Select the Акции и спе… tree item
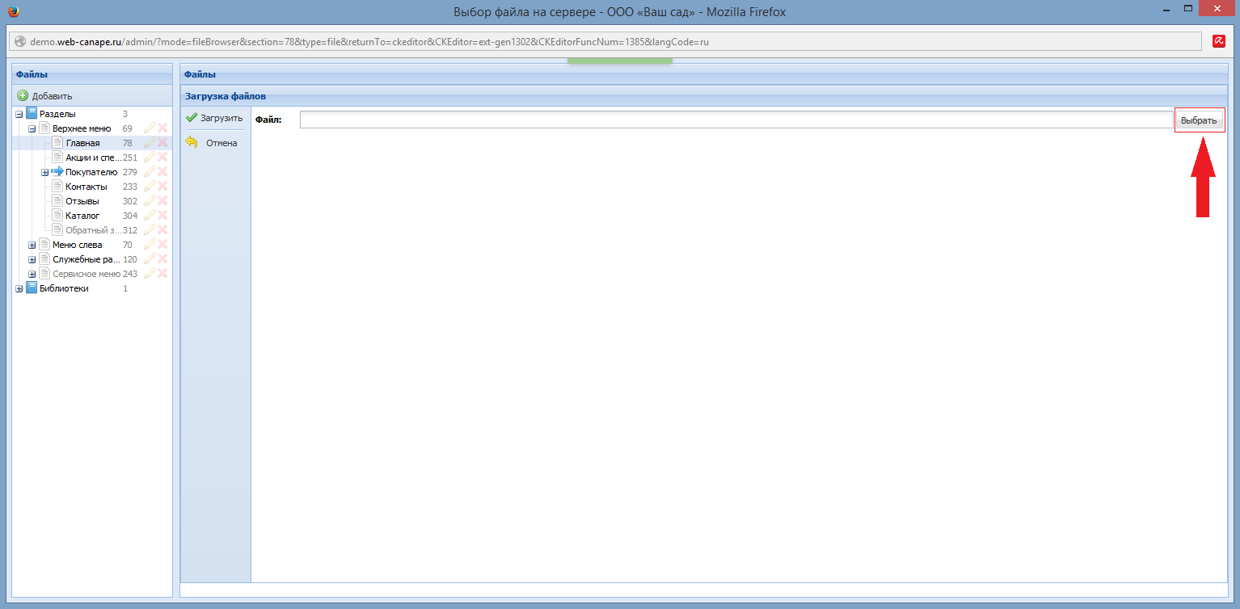Screen dimensions: 1240x609 pyautogui.click(x=93, y=157)
